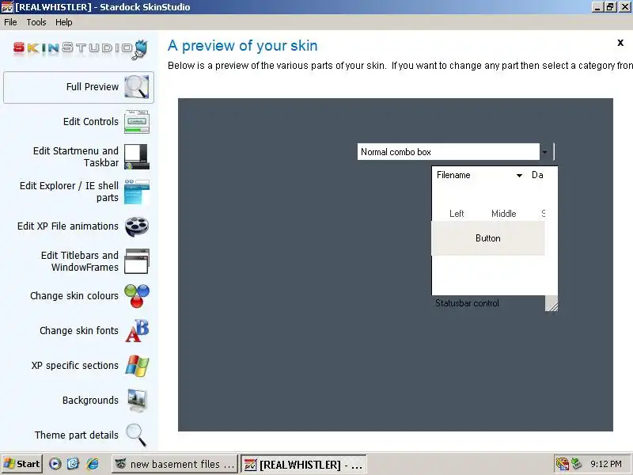Screen dimensions: 633x475
Task: Click the Start button
Action: (22, 464)
